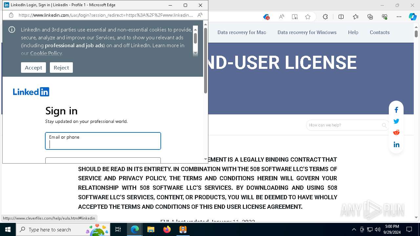Open the orange-icon app on the taskbar
The image size is (420, 236).
point(183,229)
